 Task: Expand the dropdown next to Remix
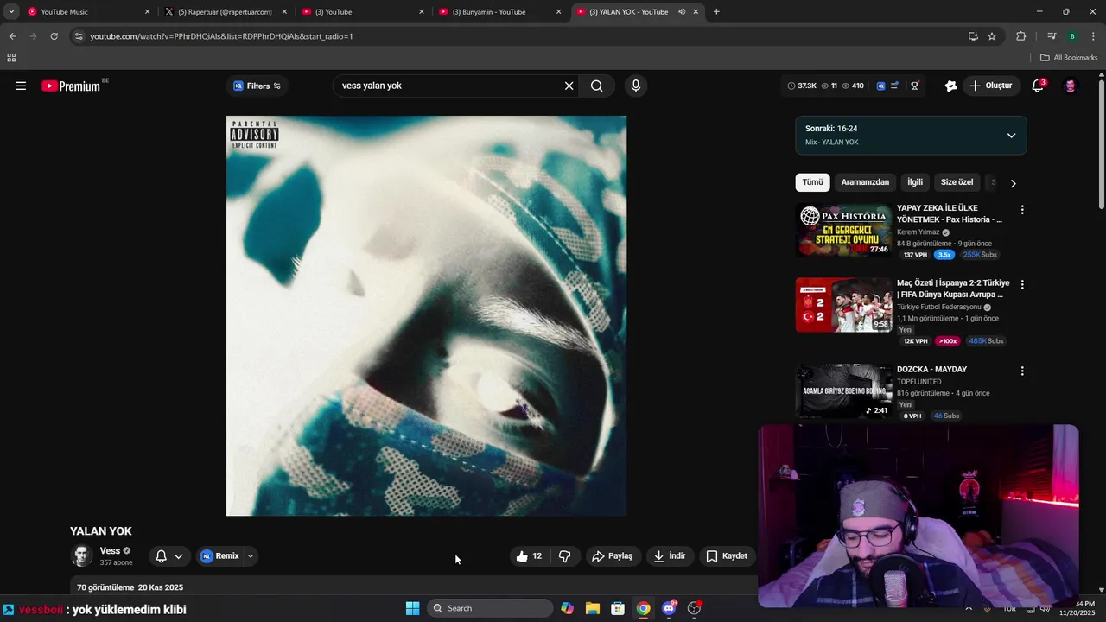point(251,556)
